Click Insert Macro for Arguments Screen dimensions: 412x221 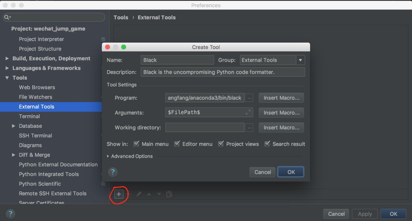(282, 113)
